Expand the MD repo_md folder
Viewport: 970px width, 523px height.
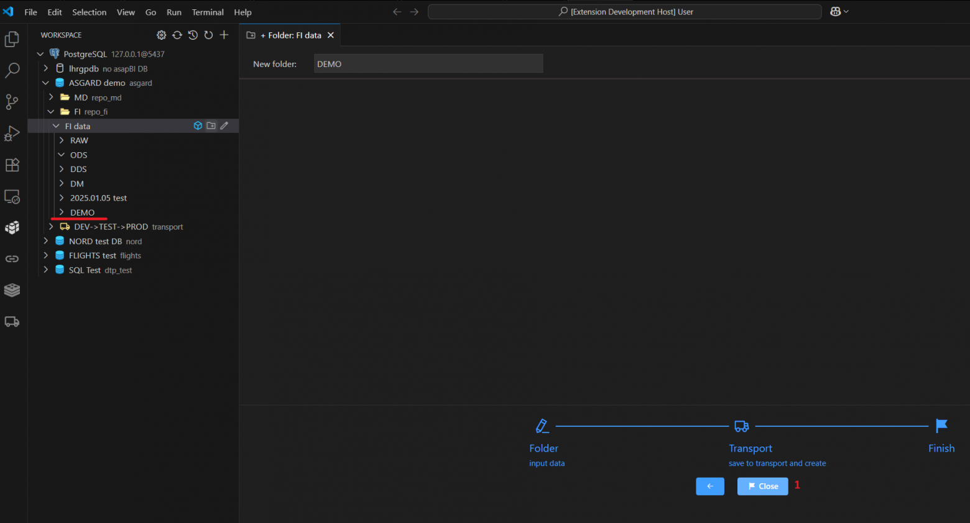[x=51, y=97]
